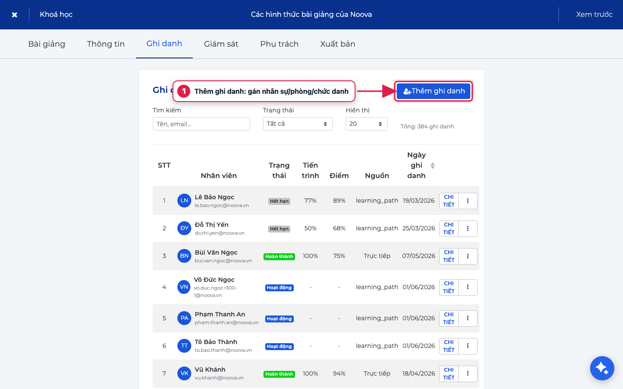Click the name Tô Bảo Thành
Viewport: 623px width, 389px height.
coord(216,342)
